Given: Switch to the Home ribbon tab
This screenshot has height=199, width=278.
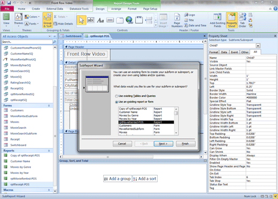Looking at the screenshot, I should coord(21,9).
